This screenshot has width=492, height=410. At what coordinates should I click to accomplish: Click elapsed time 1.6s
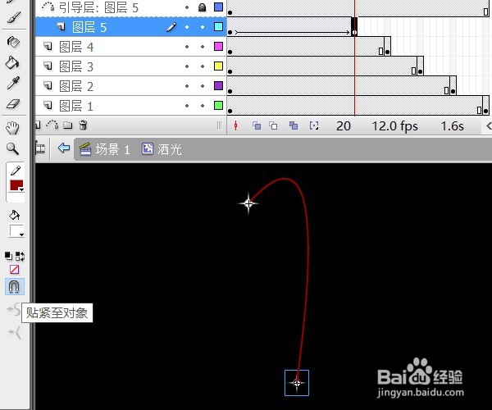(x=452, y=126)
